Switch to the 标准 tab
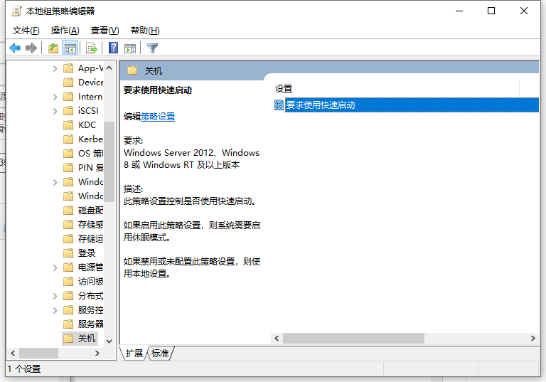The height and width of the screenshot is (382, 546). [160, 353]
